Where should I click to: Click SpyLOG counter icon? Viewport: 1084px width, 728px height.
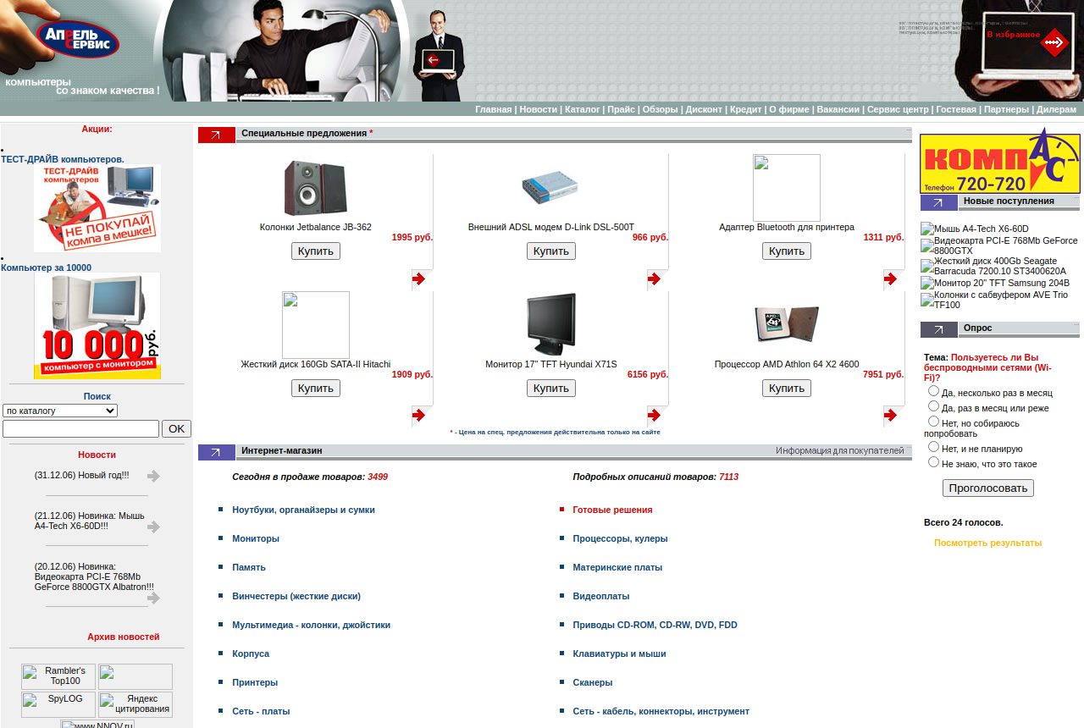coord(58,704)
